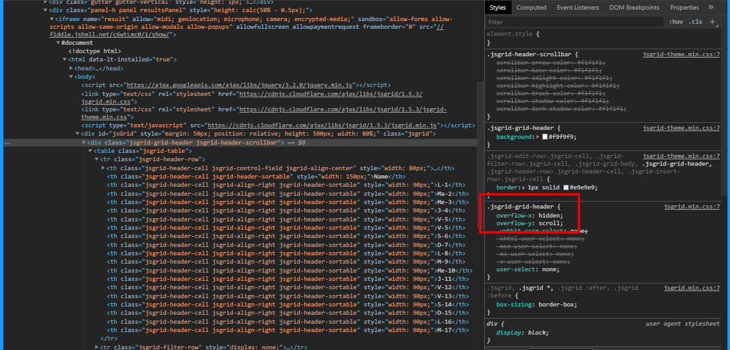Collapse the selected jsgrid-grid-header div
Image resolution: width=730 pixels, height=350 pixels.
coord(85,143)
